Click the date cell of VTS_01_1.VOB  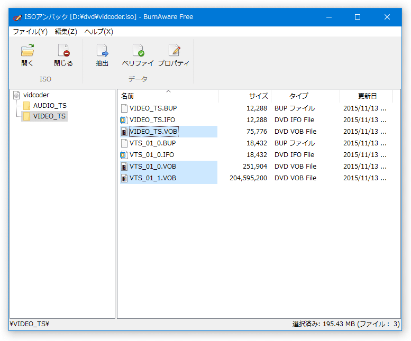tap(365, 178)
